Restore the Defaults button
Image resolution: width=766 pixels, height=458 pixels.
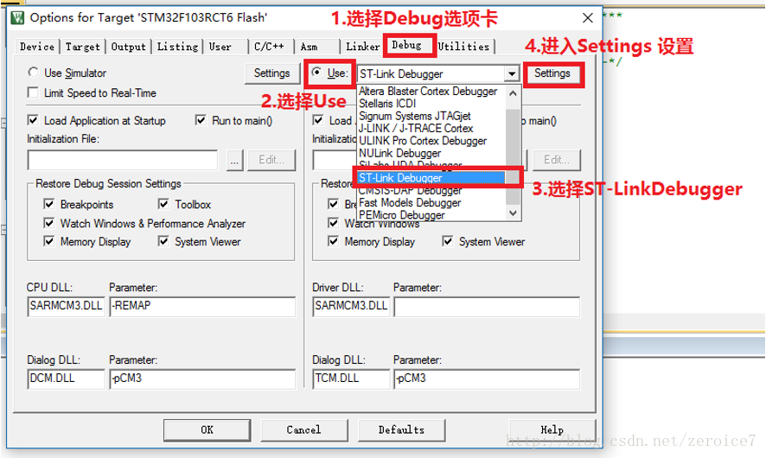coord(401,430)
